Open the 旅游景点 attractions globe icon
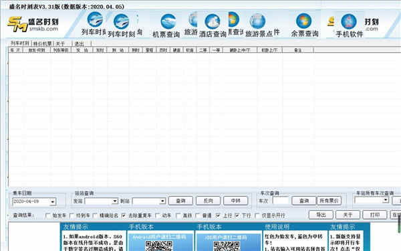Image resolution: width=401 pixels, height=251 pixels. click(257, 21)
